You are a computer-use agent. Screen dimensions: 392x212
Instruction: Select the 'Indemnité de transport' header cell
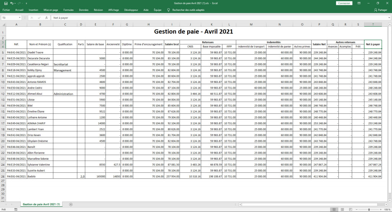click(251, 47)
